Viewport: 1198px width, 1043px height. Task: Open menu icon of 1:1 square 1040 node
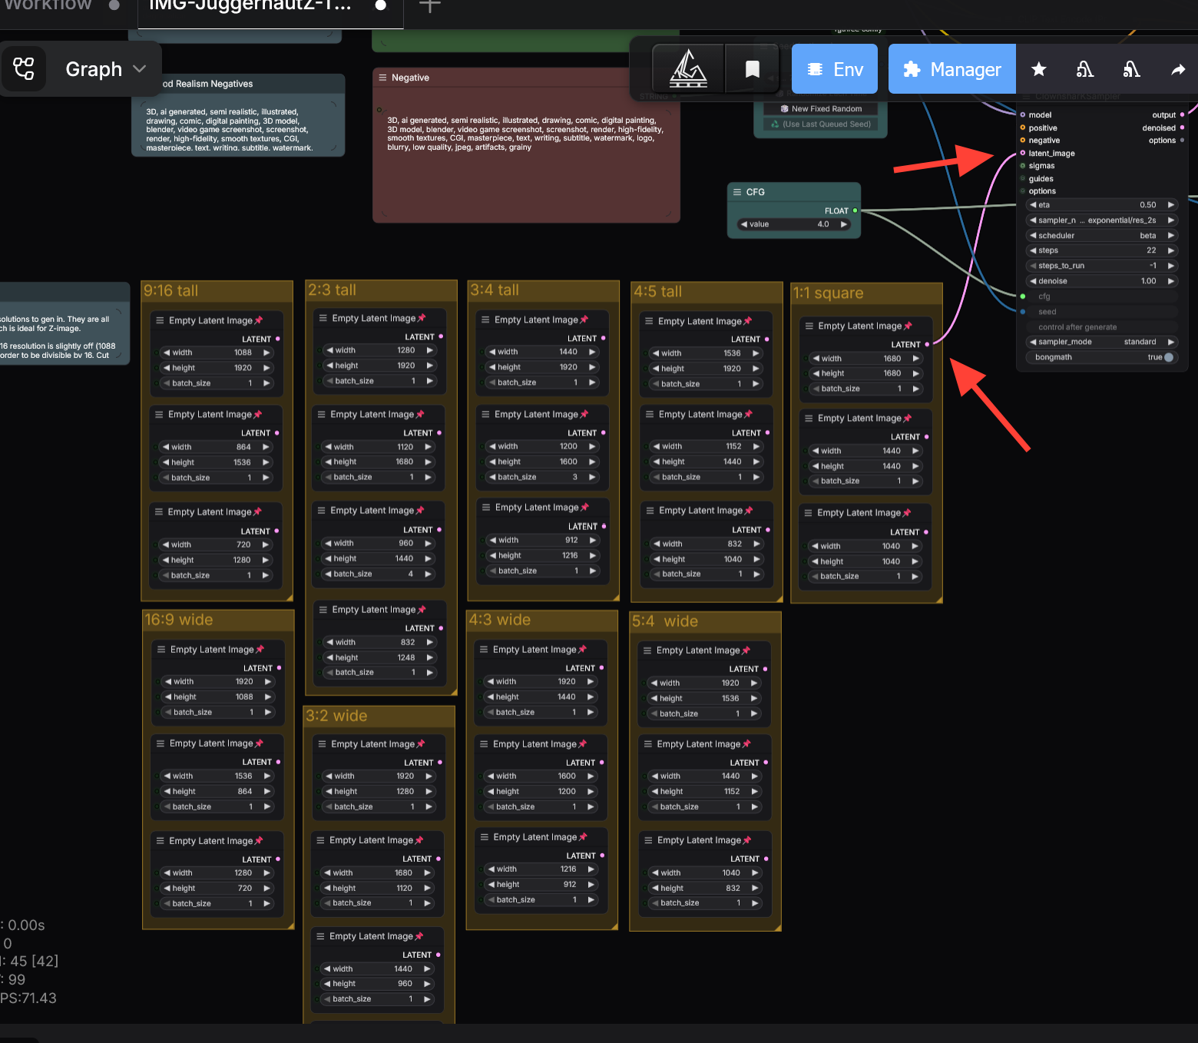[808, 512]
